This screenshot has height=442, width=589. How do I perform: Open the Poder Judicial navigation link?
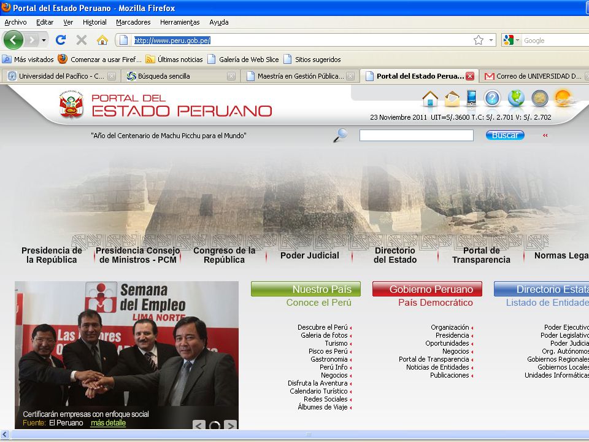310,255
